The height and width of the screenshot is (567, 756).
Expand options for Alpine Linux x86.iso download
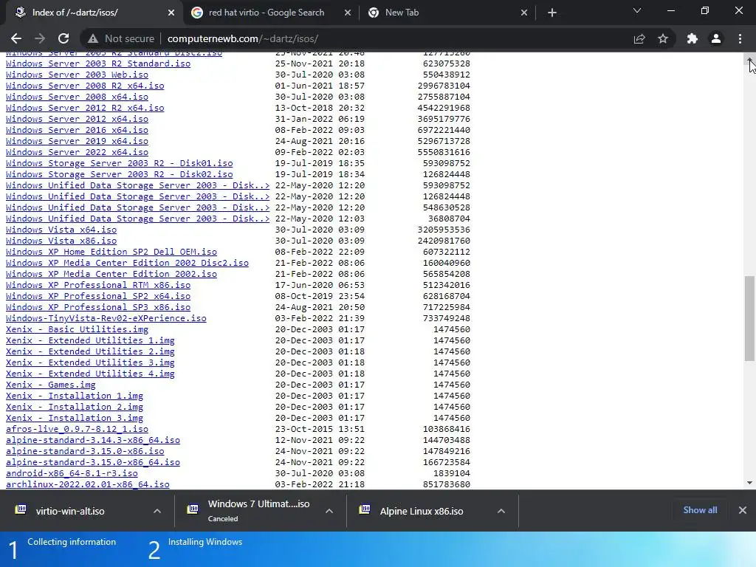coord(501,511)
